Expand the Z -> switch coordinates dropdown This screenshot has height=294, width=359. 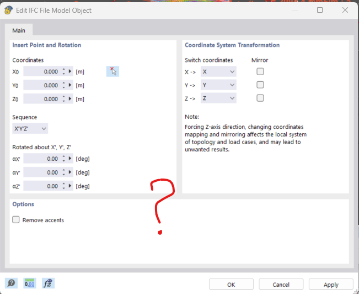(x=218, y=98)
